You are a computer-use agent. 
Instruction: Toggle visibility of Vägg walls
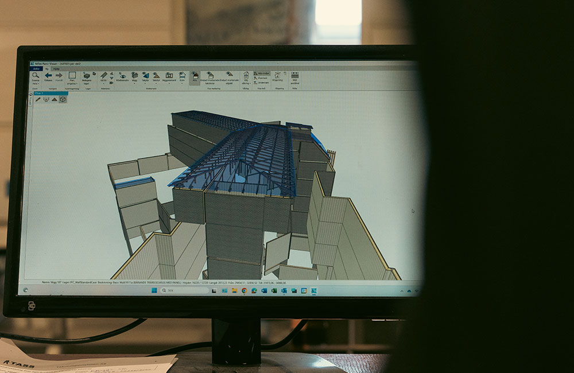(134, 76)
